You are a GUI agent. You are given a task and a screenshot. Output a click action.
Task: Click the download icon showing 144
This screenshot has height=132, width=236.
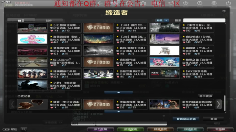(63, 88)
